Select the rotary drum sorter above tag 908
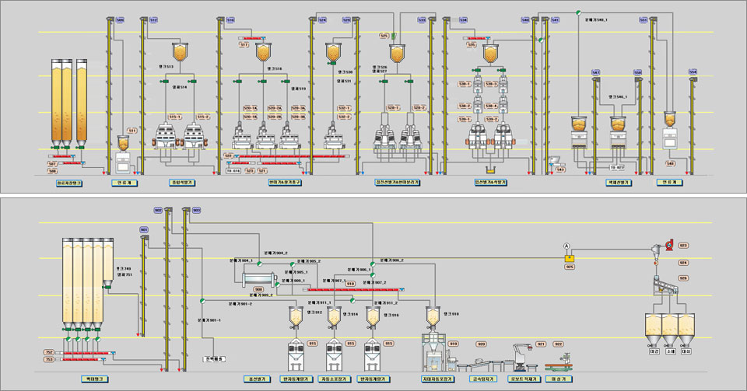 [259, 278]
